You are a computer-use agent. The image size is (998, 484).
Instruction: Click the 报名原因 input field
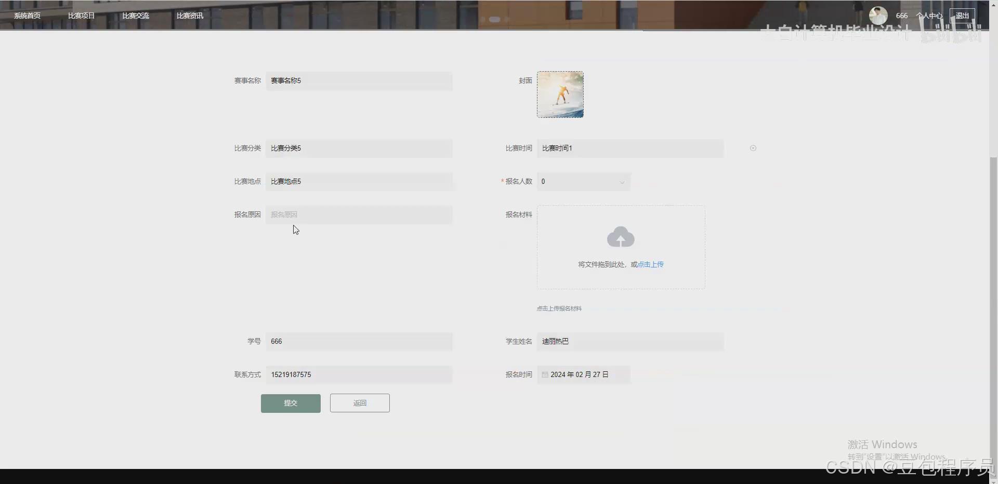(x=359, y=214)
